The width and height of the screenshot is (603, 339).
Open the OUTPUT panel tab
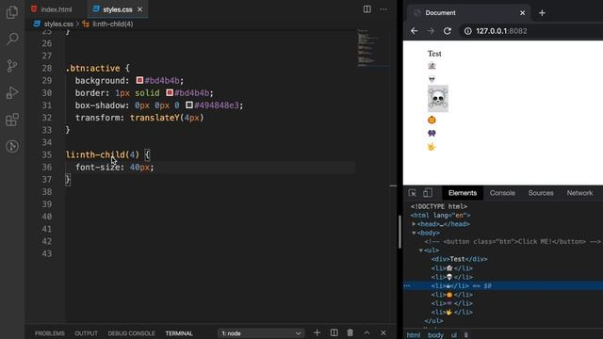click(x=86, y=333)
